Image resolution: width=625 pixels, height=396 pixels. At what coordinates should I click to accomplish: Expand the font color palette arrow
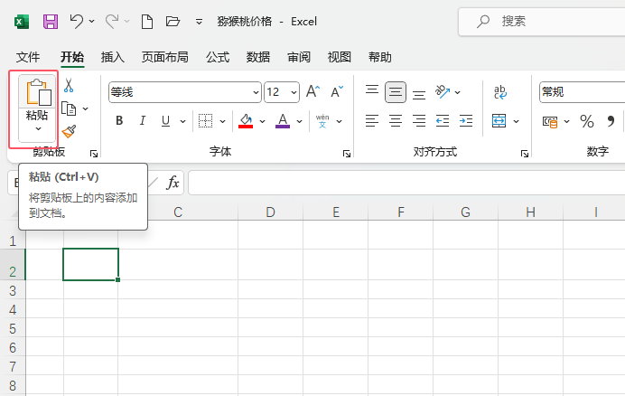pyautogui.click(x=299, y=121)
